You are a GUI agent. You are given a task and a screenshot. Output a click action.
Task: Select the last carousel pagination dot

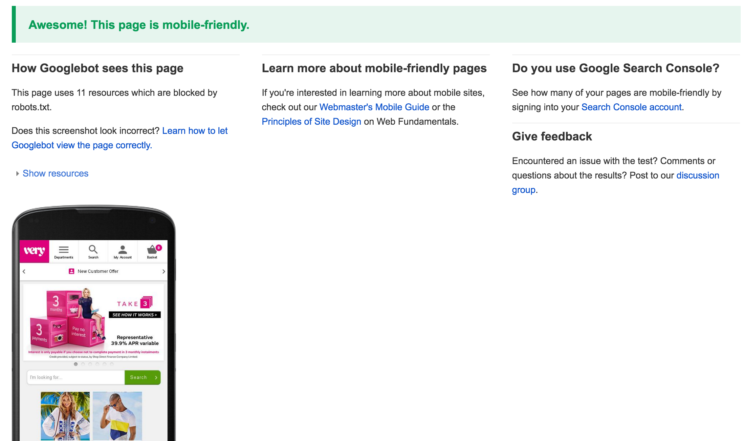pos(112,364)
